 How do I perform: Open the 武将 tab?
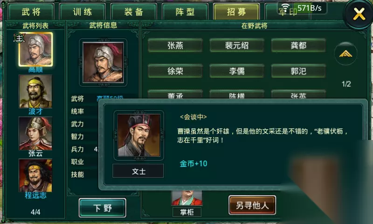[x=31, y=11]
